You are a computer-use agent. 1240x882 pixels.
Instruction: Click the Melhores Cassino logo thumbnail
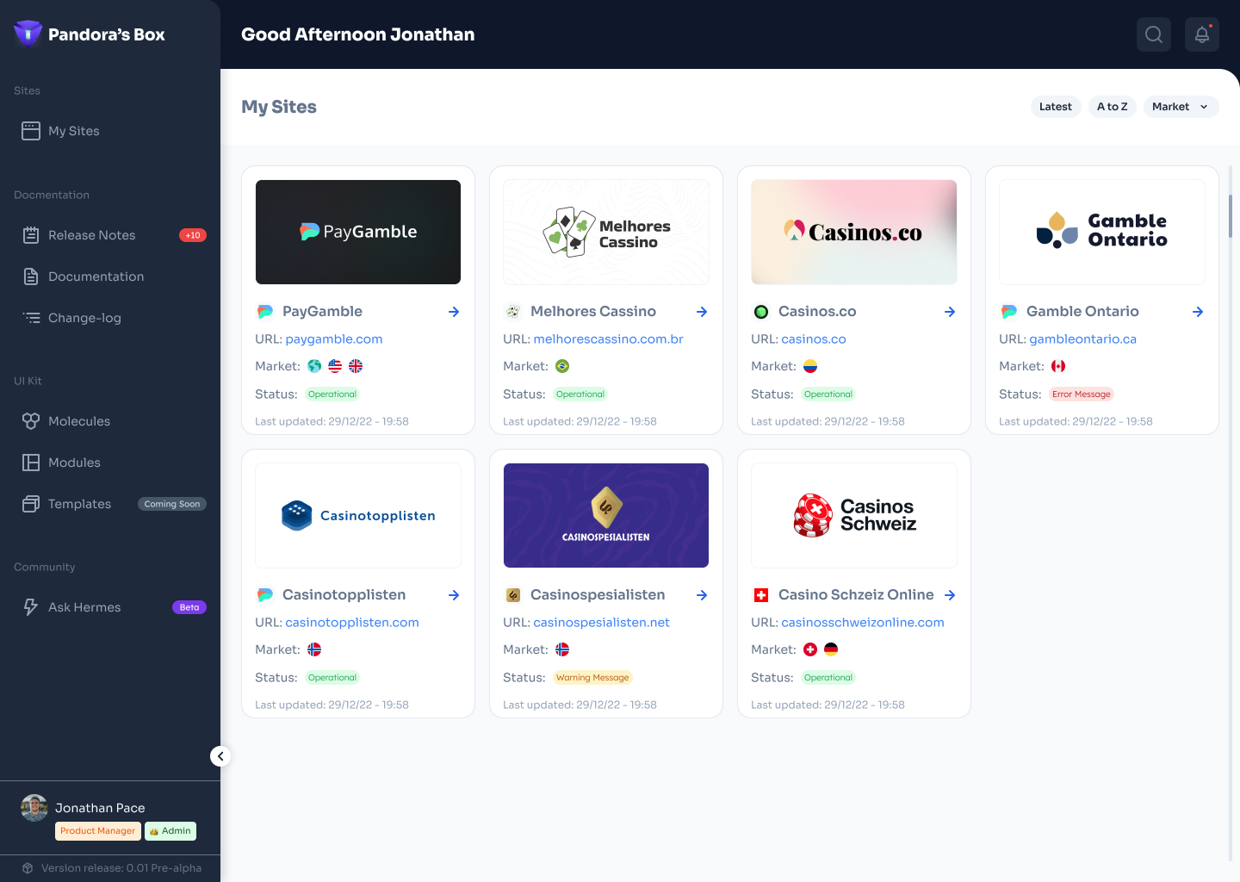(606, 232)
